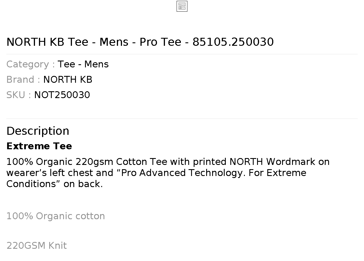Click the words Pro Advanced Technology in description
Image resolution: width=364 pixels, height=261 pixels.
183,173
